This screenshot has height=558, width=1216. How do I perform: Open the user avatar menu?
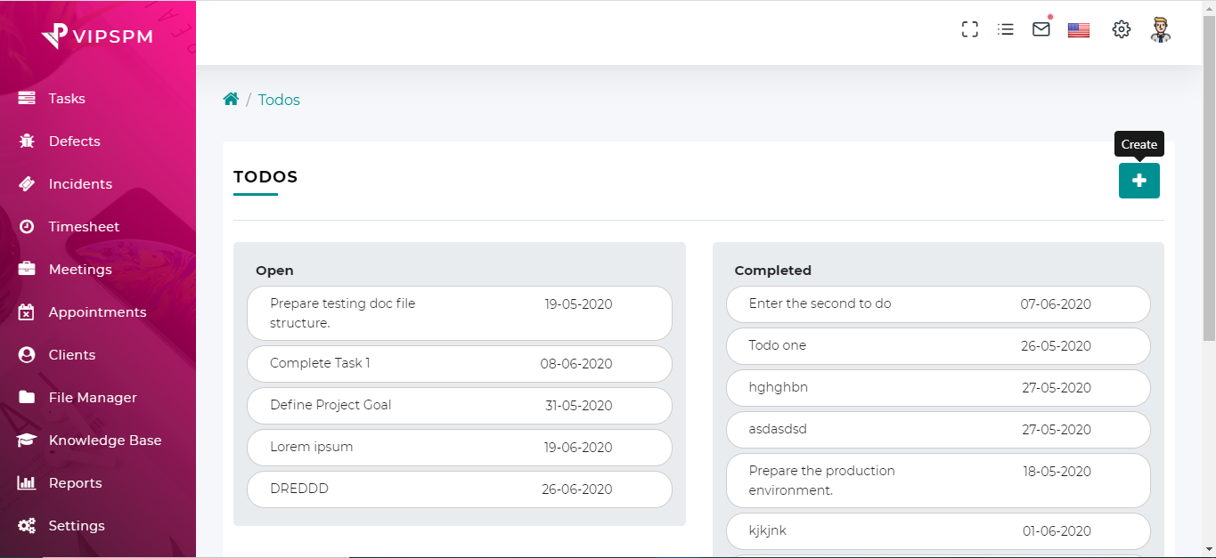tap(1161, 31)
